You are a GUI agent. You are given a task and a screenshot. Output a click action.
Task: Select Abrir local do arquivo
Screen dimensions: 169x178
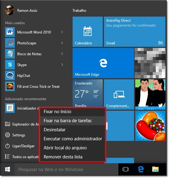tap(72, 148)
